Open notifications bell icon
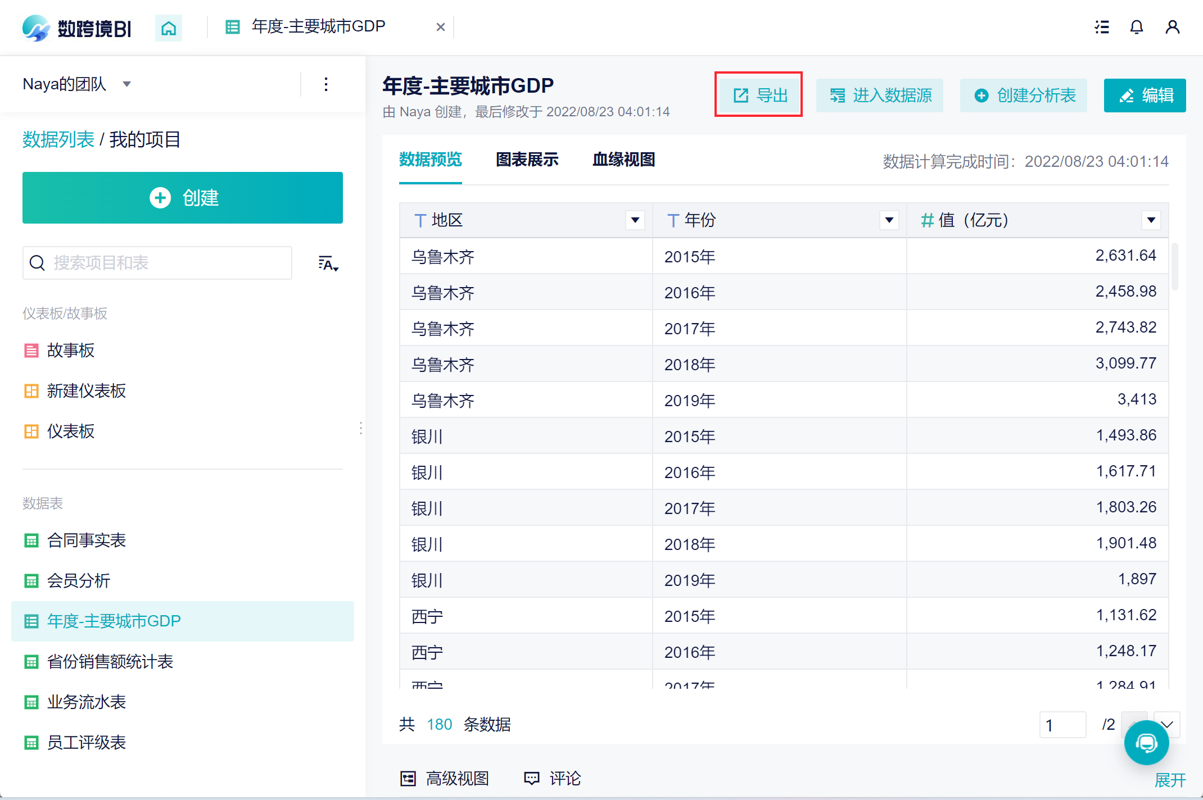This screenshot has width=1203, height=800. (x=1137, y=27)
